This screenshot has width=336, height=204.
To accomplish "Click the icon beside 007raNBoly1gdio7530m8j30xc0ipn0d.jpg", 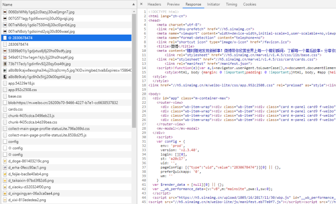I will [x=5, y=25].
